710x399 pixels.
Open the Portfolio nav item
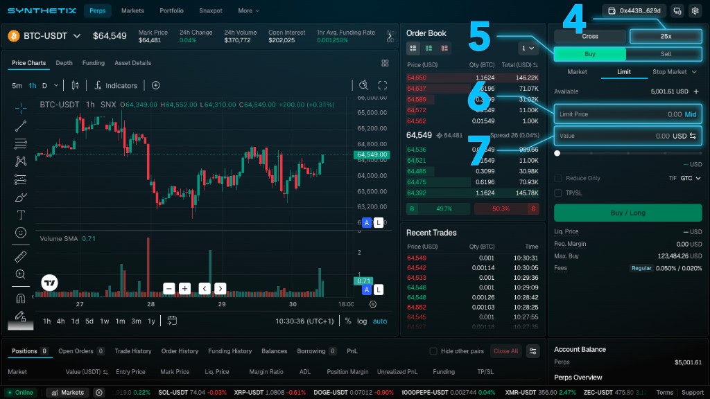coord(172,11)
